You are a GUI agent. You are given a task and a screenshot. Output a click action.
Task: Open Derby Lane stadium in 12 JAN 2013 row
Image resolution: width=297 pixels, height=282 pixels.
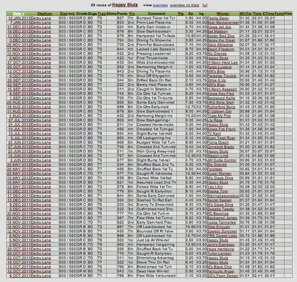pyautogui.click(x=41, y=18)
